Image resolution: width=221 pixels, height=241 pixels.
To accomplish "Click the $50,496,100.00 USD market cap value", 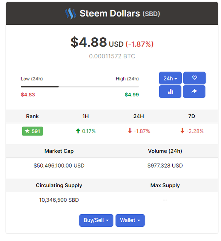I will coord(59,166).
